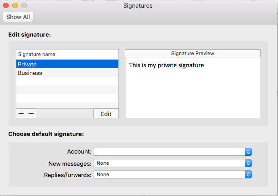Select the Private signature row

(68, 64)
